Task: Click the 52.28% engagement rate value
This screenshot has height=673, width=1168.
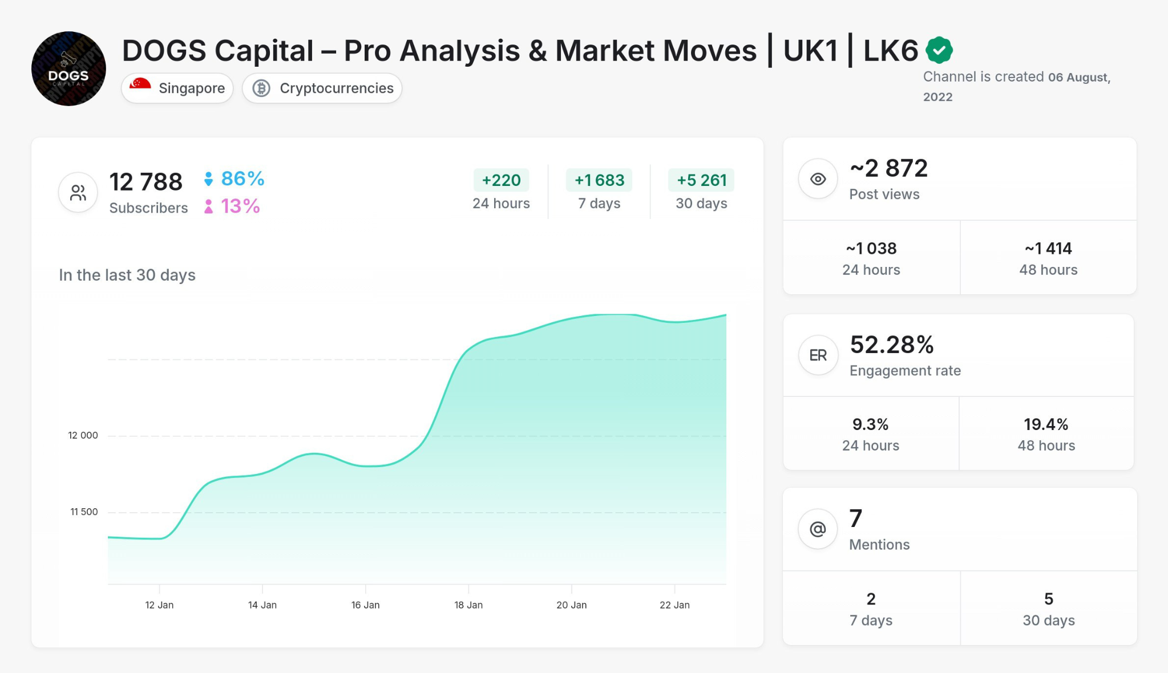Action: pyautogui.click(x=892, y=344)
